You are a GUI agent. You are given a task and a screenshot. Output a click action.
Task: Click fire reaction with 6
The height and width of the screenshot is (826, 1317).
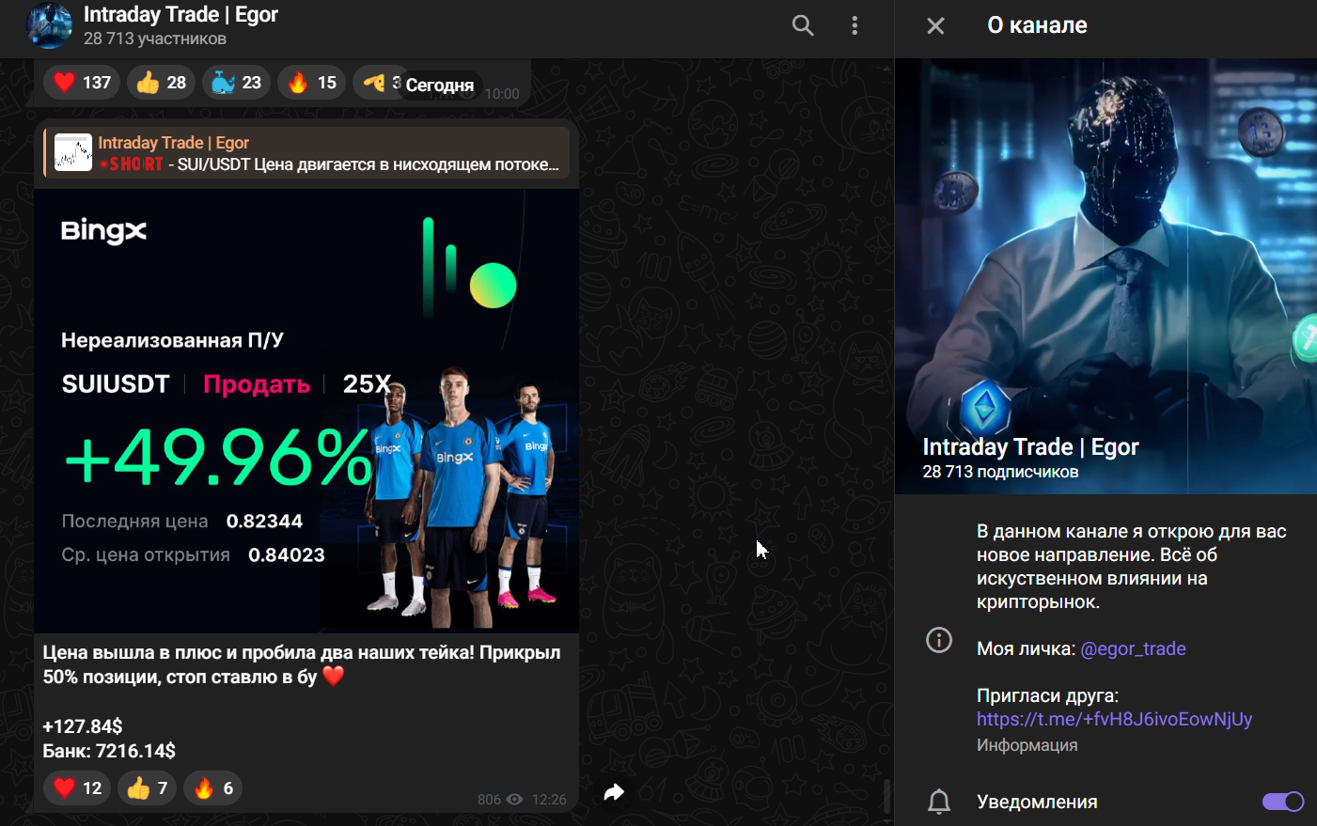coord(212,787)
